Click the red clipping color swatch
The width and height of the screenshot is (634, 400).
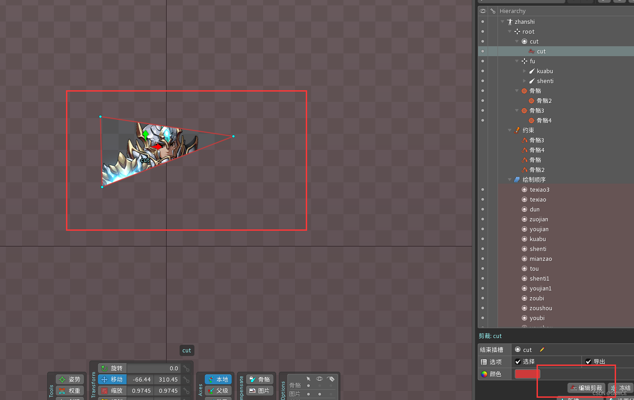point(527,374)
